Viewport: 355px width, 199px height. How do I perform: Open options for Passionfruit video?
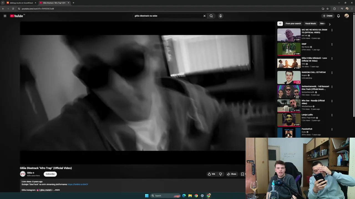(332, 129)
